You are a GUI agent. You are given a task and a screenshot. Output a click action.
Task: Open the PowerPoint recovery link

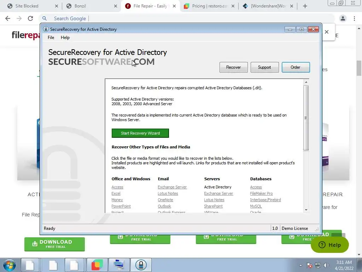pos(121,206)
